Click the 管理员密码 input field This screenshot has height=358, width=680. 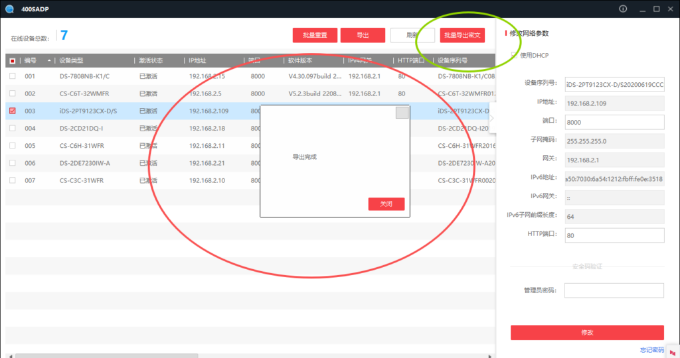[614, 290]
